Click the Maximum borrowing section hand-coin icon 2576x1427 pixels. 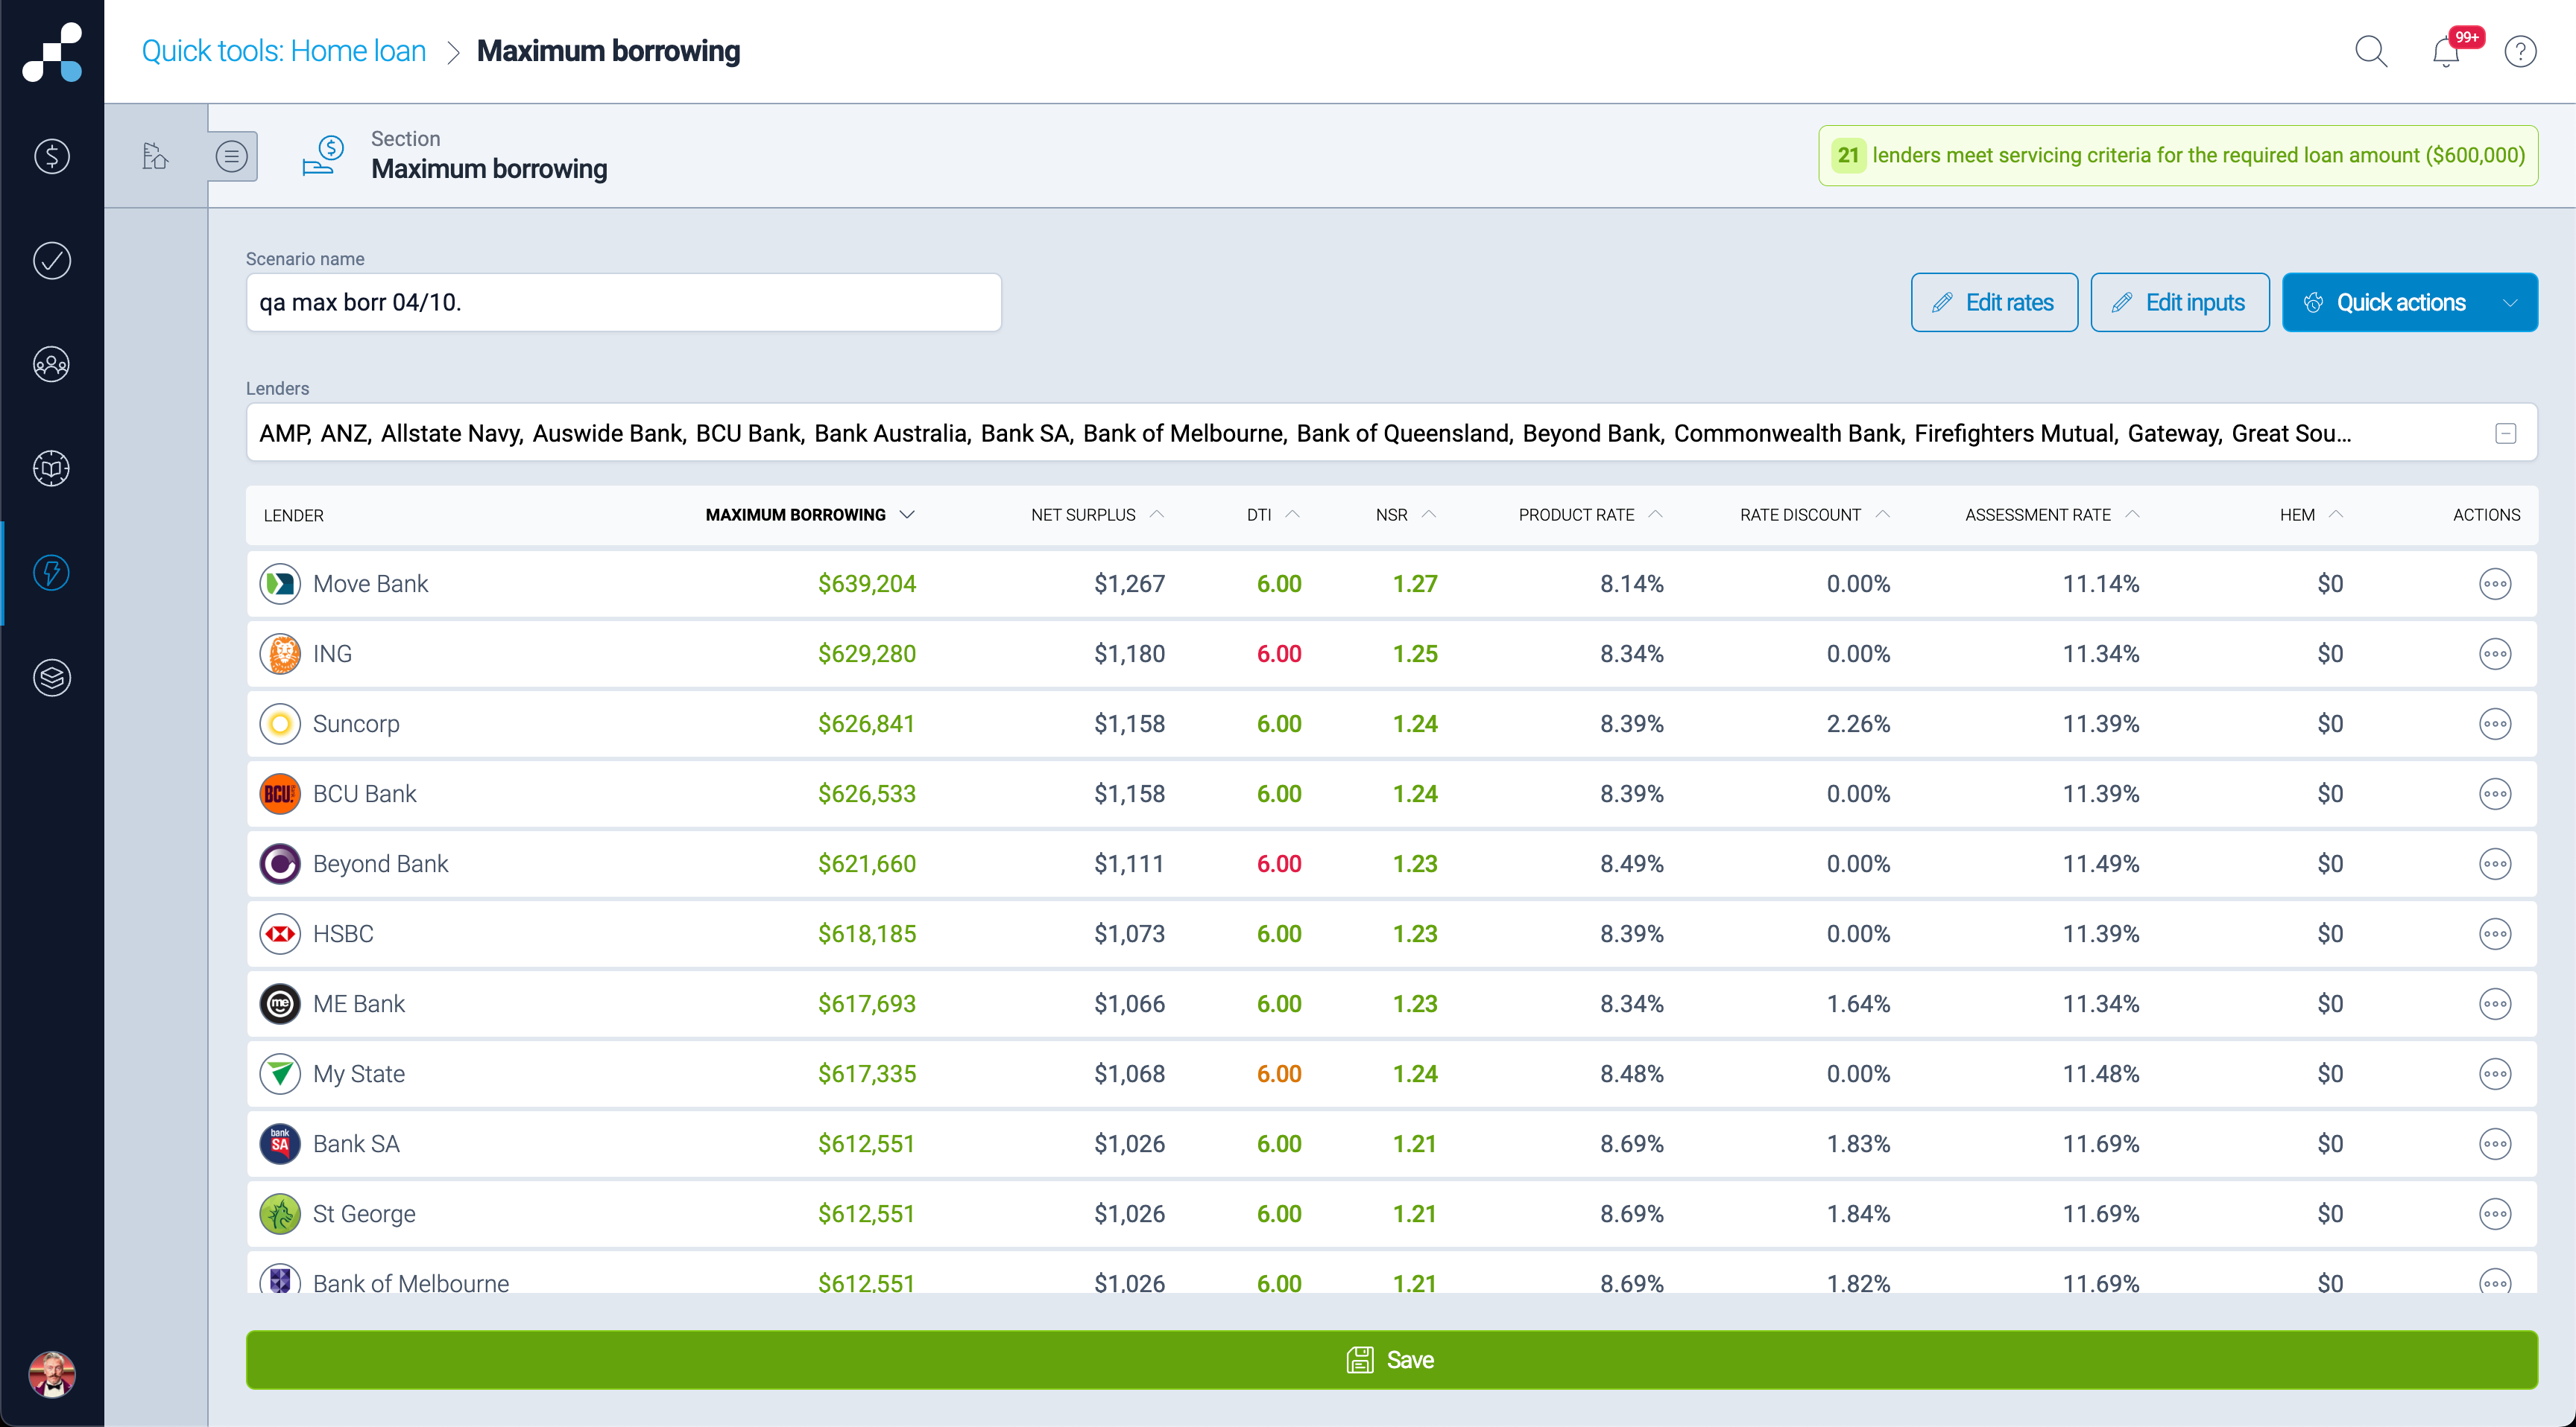[323, 156]
